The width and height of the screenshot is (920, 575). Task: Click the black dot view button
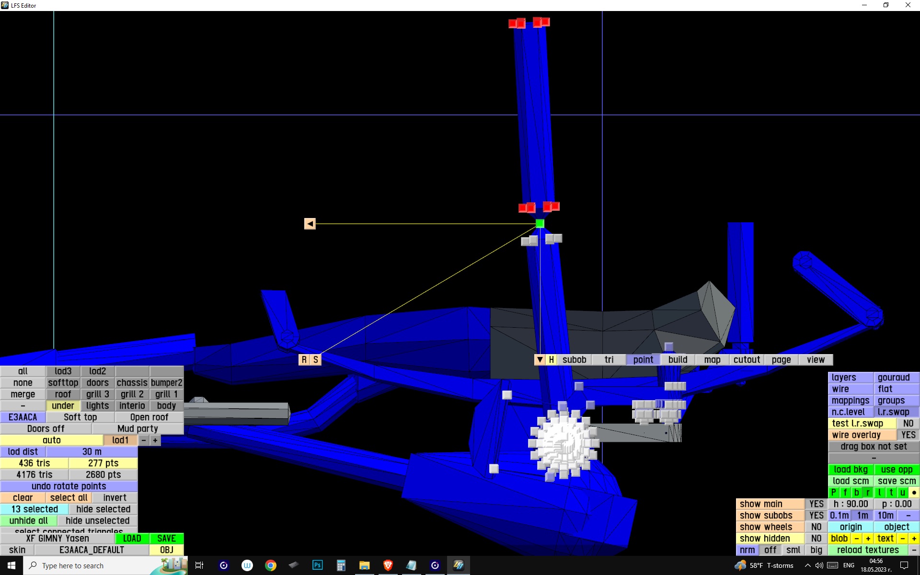click(914, 493)
